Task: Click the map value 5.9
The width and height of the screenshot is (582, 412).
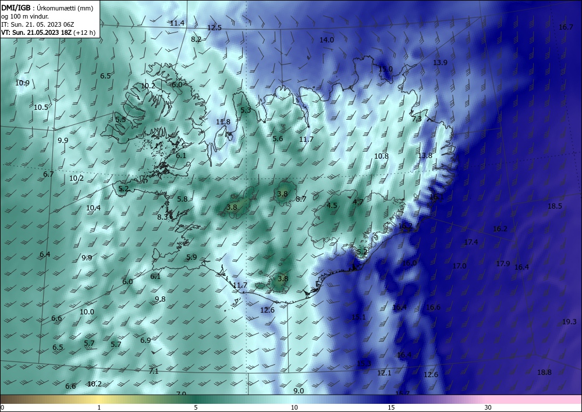Action: point(191,257)
